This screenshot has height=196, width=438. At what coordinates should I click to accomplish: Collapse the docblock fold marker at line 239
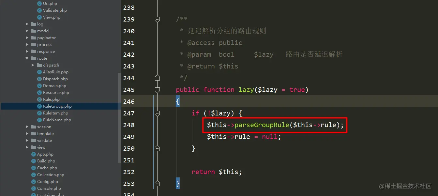click(x=157, y=20)
